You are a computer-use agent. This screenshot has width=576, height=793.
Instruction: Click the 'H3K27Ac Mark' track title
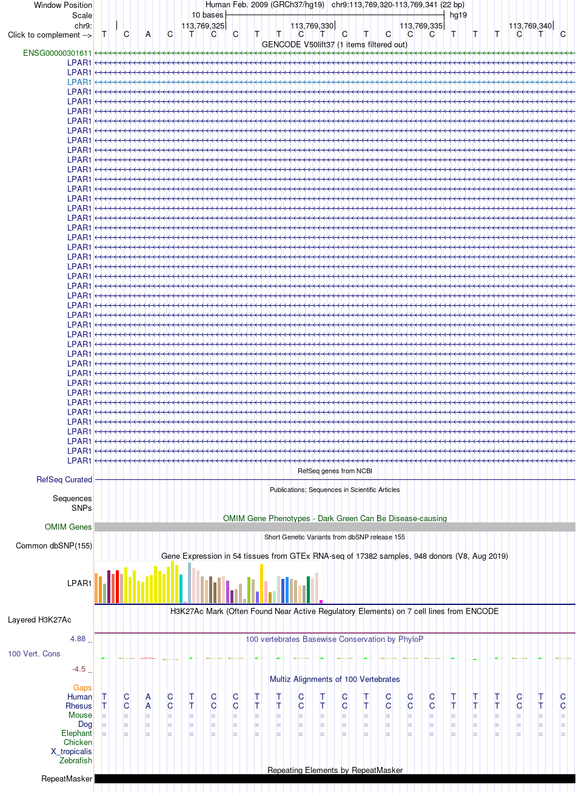tap(335, 611)
